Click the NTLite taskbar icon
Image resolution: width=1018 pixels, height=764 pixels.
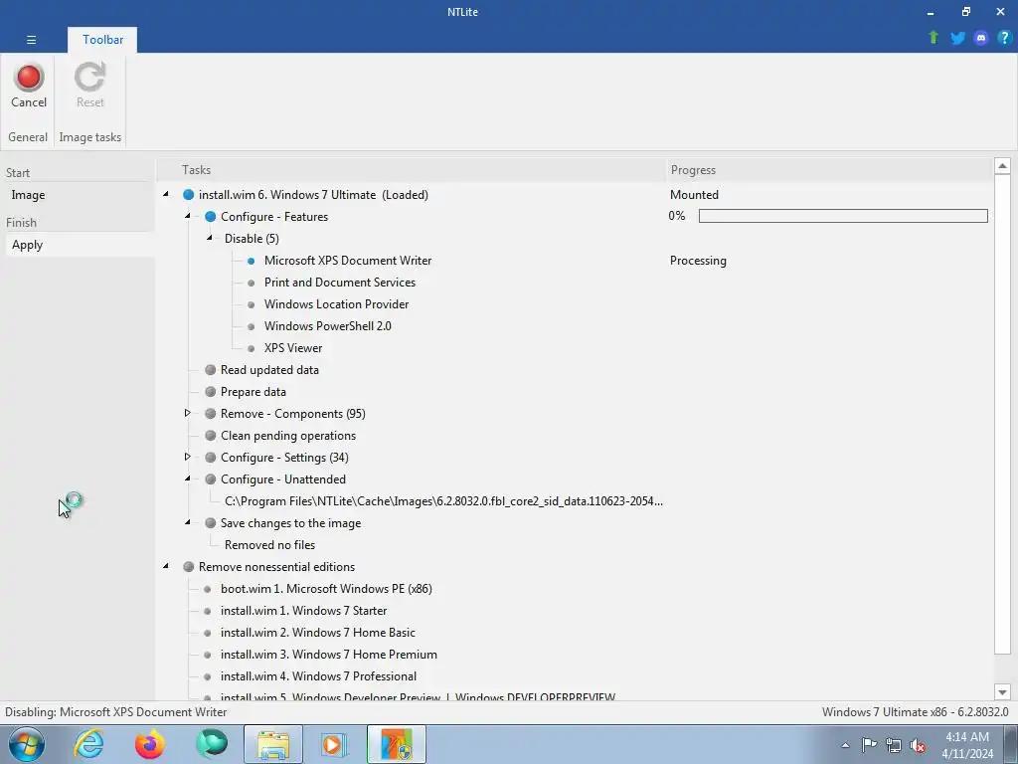[397, 744]
